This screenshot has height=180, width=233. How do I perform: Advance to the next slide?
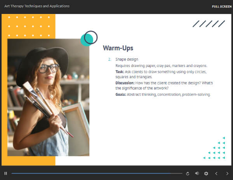point(227,173)
